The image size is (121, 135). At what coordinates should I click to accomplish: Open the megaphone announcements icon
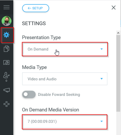coord(7,90)
